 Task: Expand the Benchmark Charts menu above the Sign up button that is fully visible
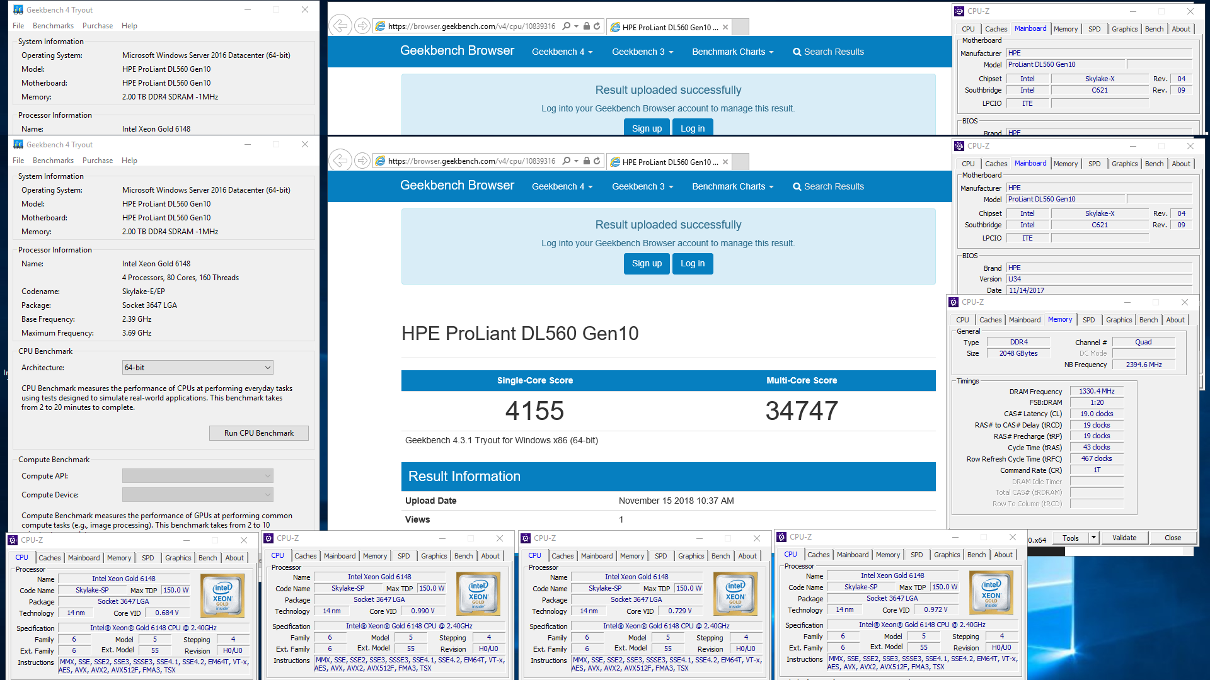click(732, 186)
